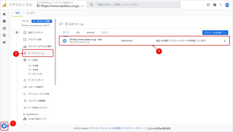233x132 pixels.
Task: Open the property selector dropdown arrow
Action: pyautogui.click(x=83, y=6)
